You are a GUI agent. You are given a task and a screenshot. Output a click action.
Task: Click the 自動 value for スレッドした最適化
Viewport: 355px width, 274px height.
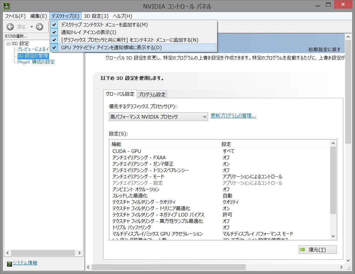[x=228, y=195]
